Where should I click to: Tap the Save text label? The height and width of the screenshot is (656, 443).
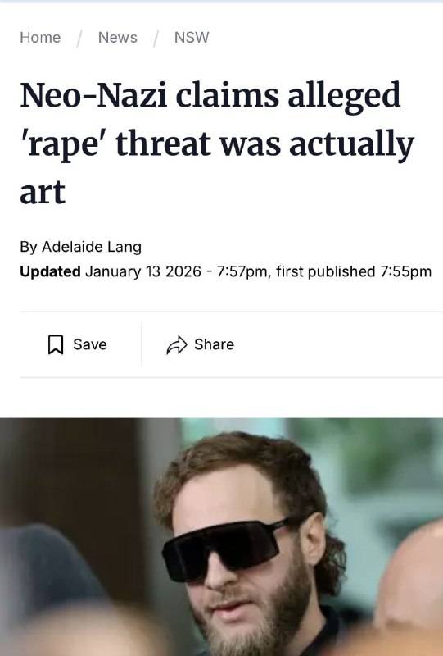[90, 344]
